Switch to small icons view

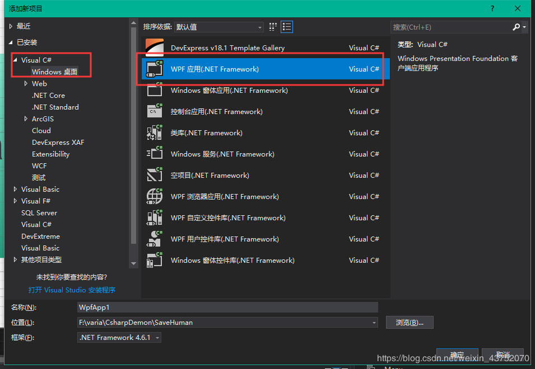click(x=273, y=27)
